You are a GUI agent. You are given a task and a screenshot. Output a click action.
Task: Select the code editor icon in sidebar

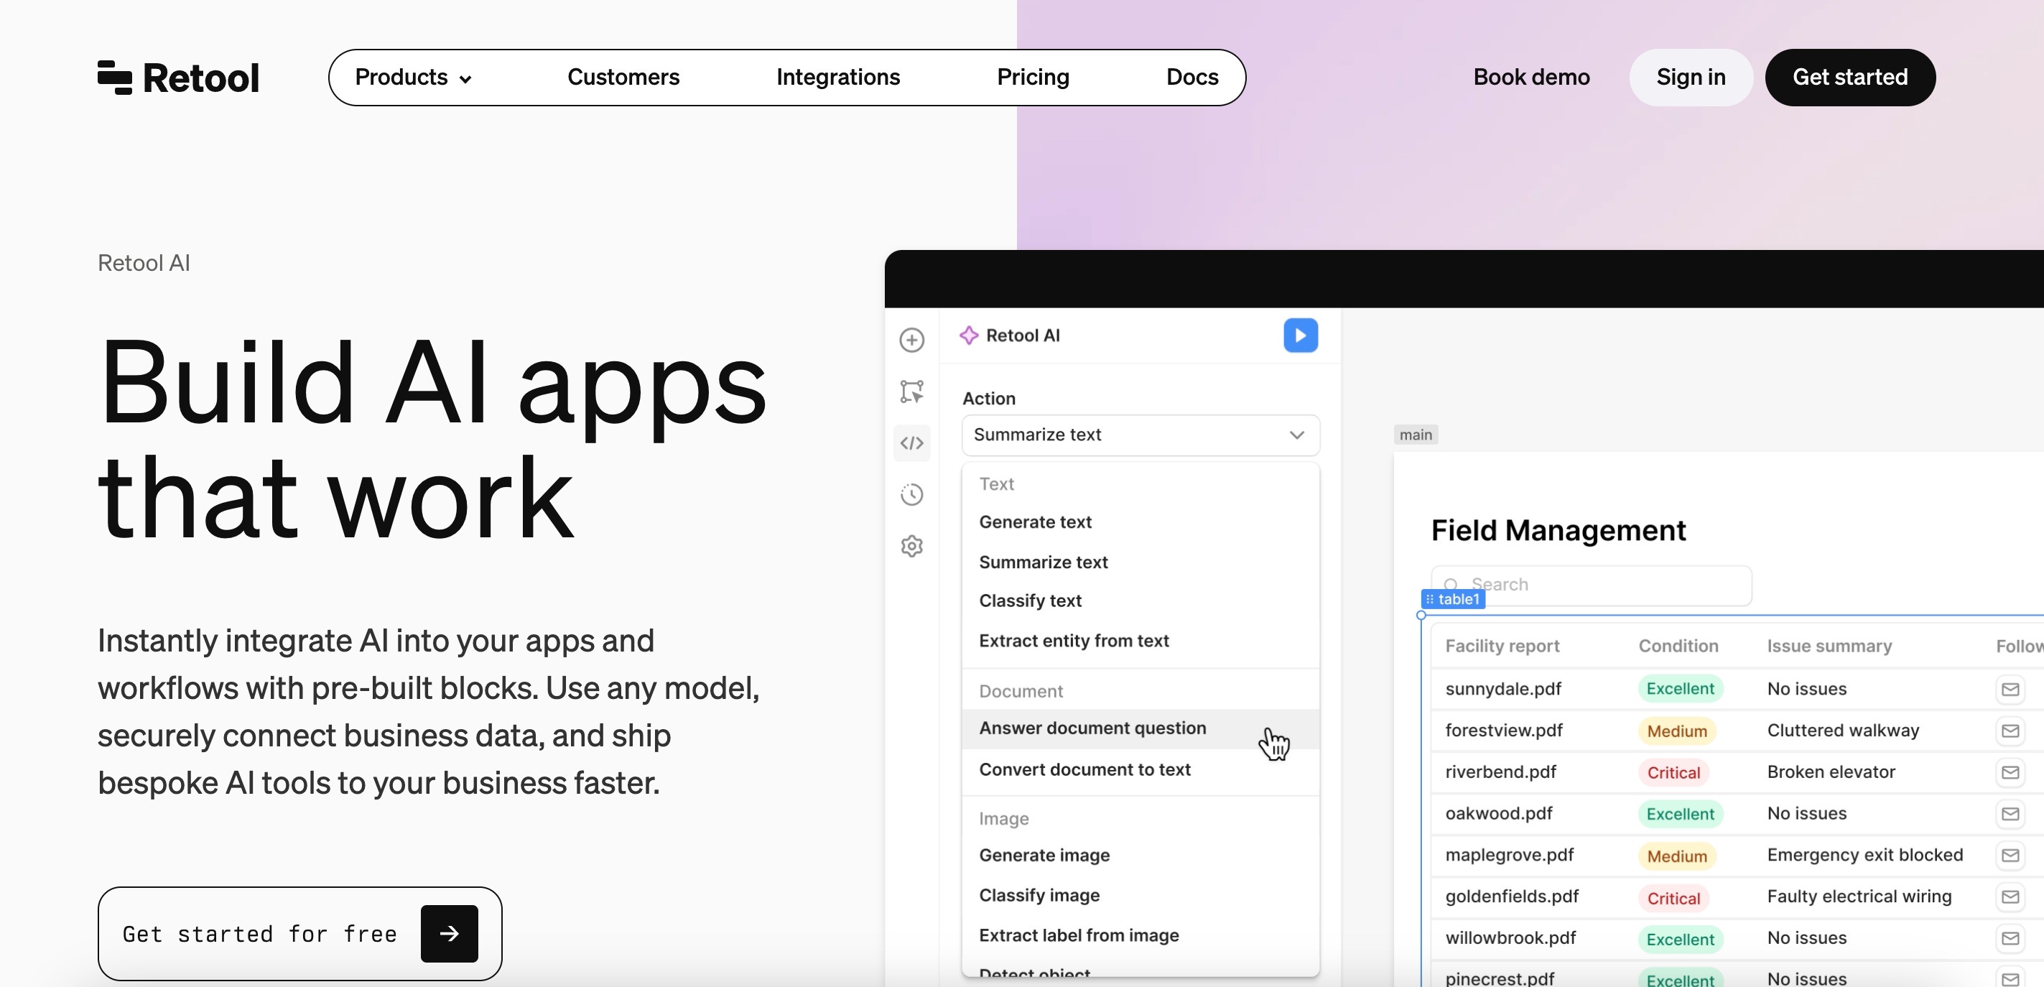click(911, 442)
